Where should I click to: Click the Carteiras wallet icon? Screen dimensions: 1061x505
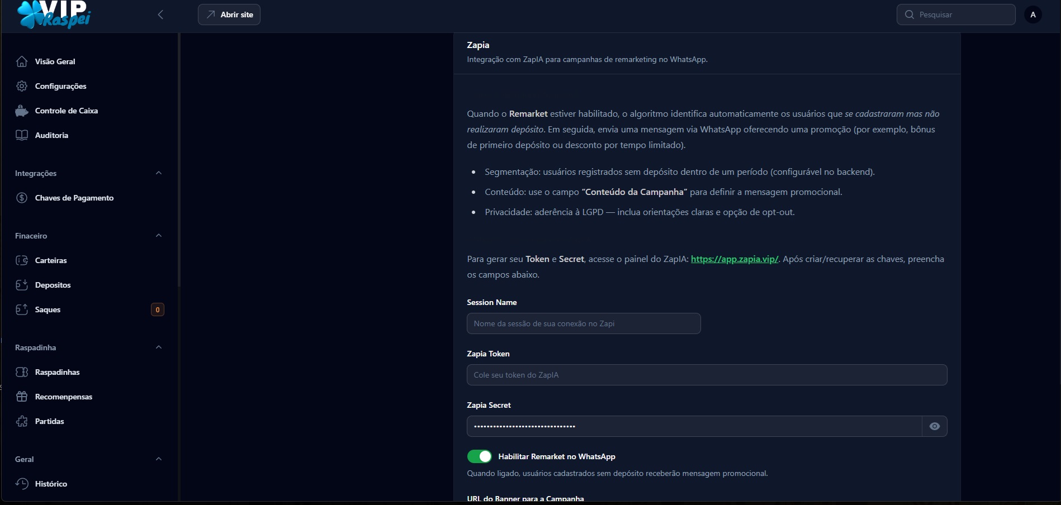pos(22,260)
